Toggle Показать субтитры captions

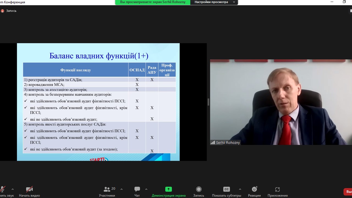click(226, 191)
